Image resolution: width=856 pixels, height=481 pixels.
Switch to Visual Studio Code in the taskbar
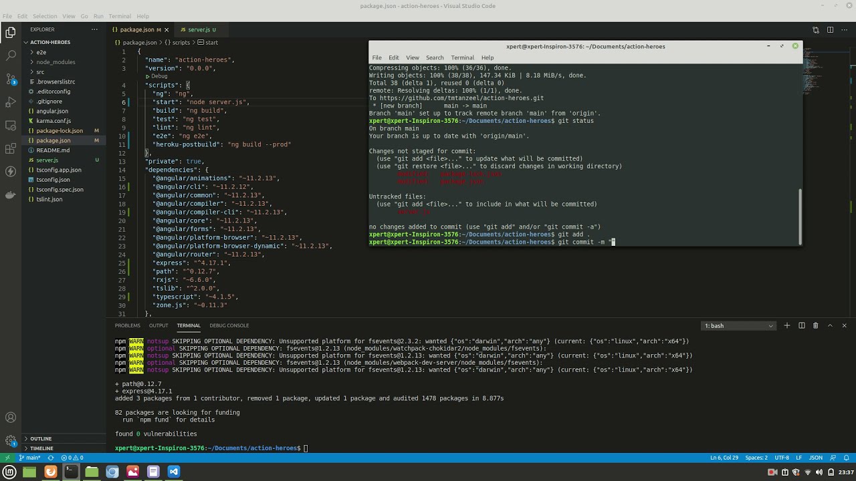[174, 472]
